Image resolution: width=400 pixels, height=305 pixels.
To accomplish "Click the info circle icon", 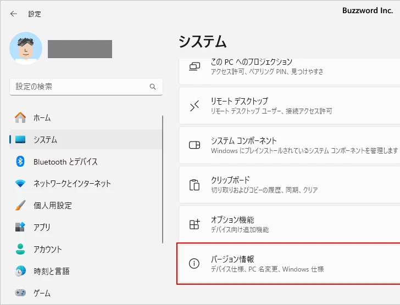I will point(194,263).
